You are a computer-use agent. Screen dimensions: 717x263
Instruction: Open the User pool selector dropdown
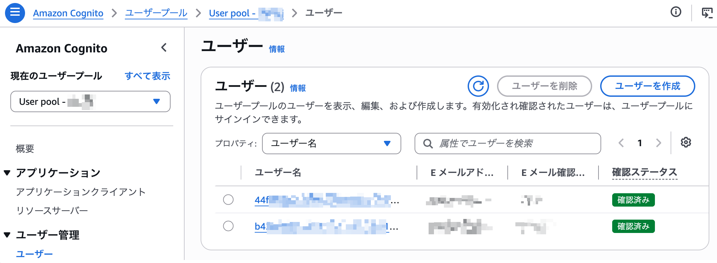[90, 101]
